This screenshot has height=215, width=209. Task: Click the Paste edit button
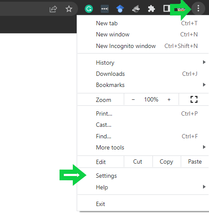(x=195, y=161)
